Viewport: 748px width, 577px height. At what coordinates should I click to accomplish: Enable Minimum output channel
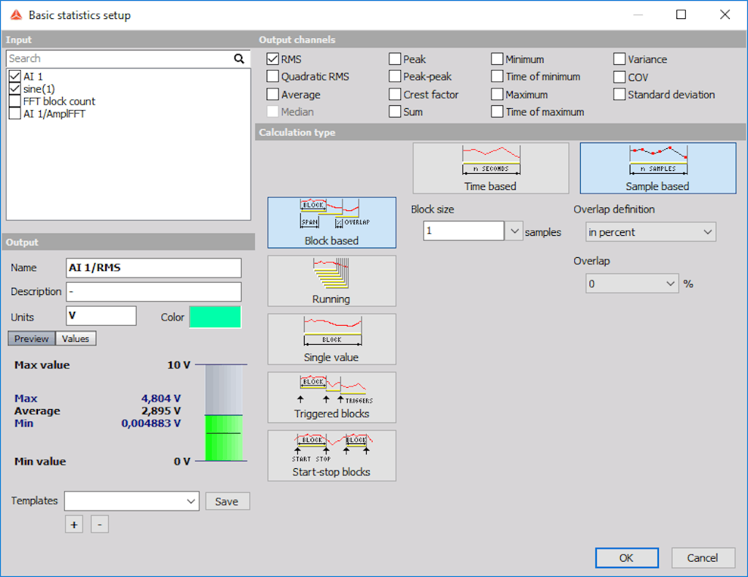coord(497,59)
